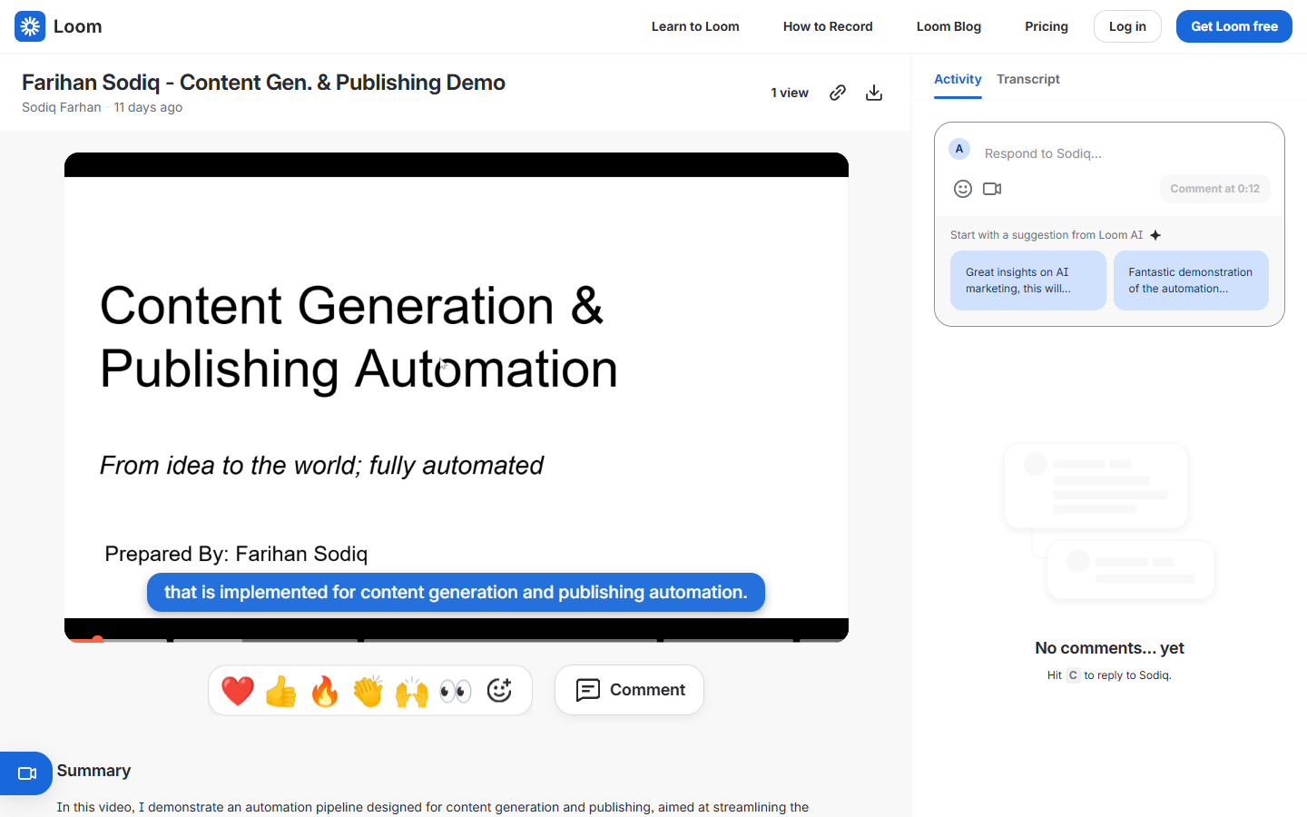Click the video player slide area
Screen dimensions: 1307x817
pyautogui.click(x=457, y=398)
